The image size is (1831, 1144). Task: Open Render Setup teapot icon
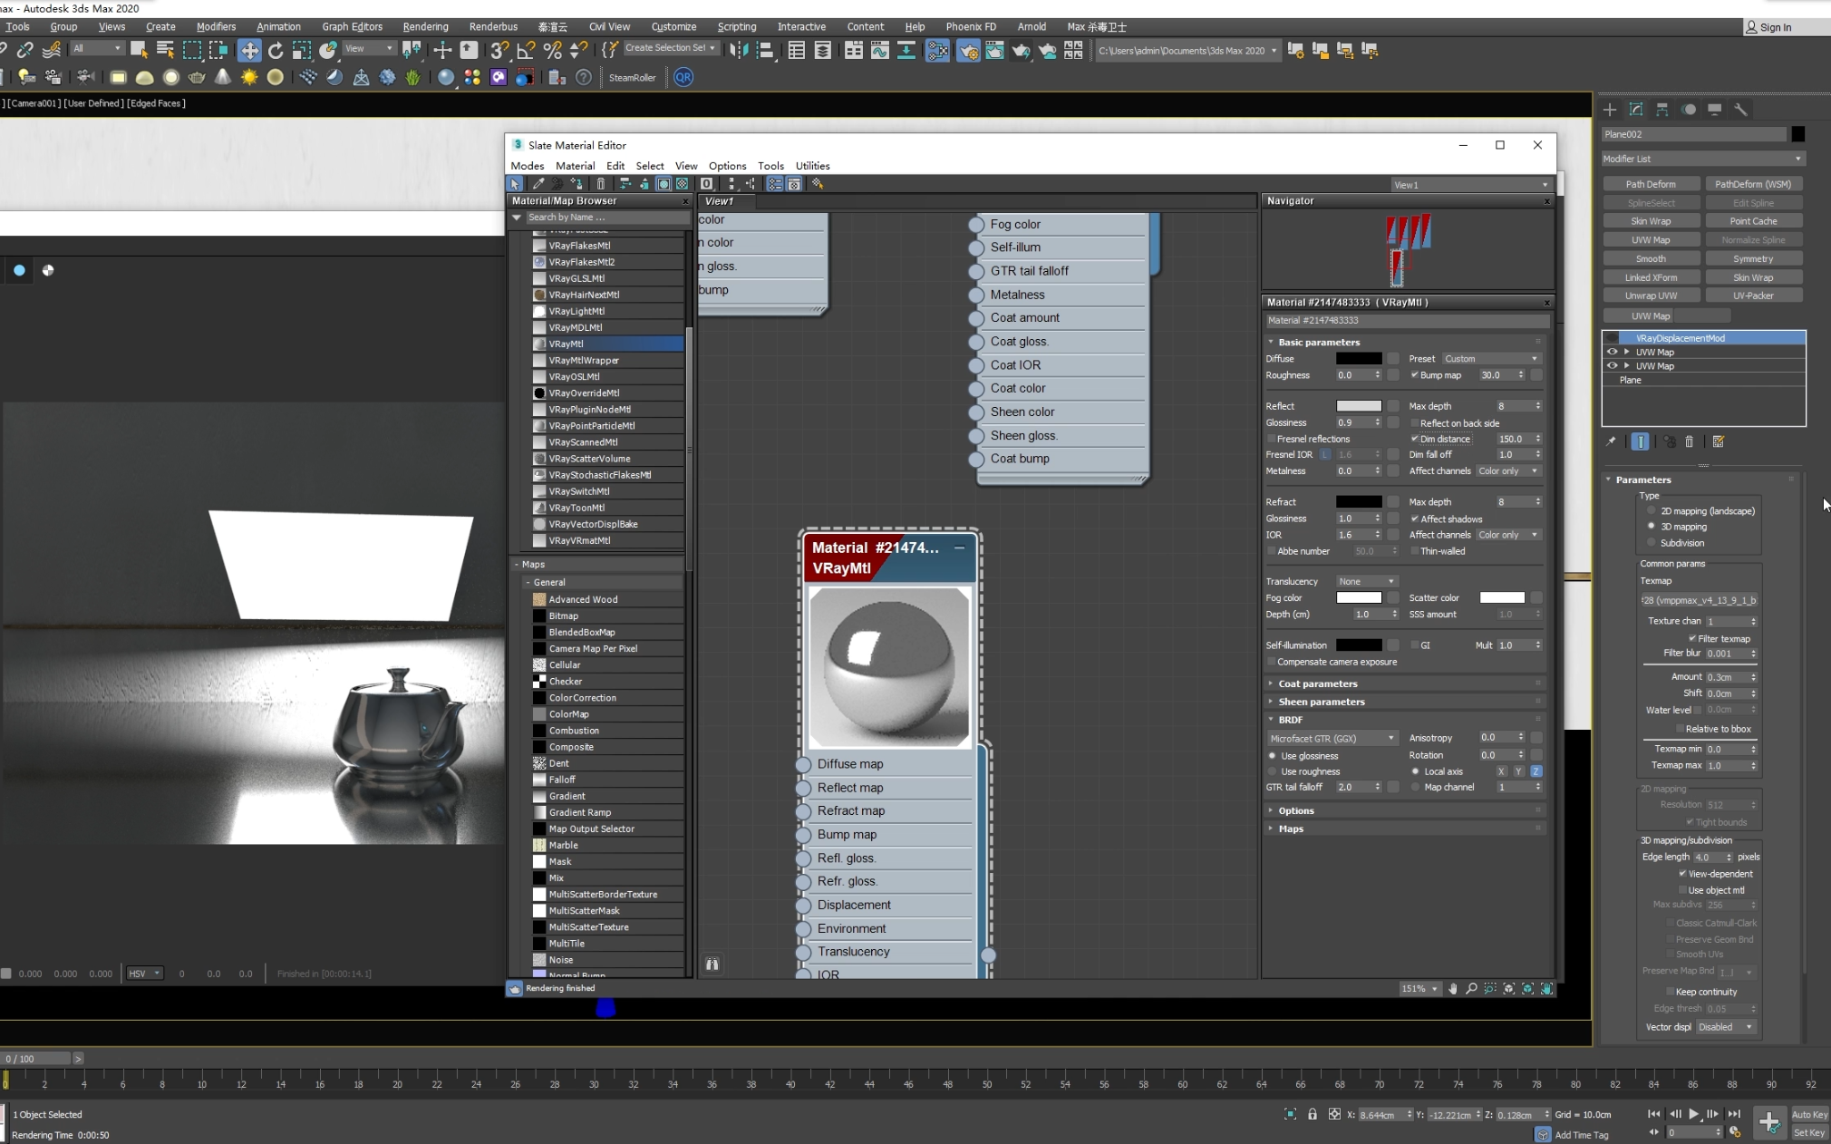point(968,50)
